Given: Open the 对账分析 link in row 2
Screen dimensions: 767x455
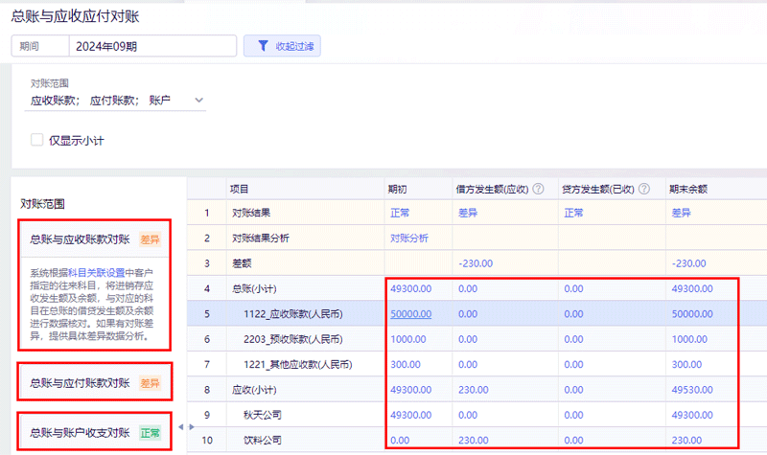Looking at the screenshot, I should pos(409,238).
